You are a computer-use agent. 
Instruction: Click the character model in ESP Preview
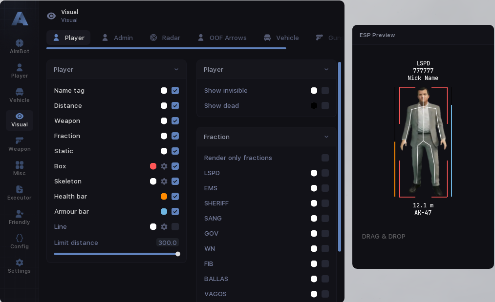tap(423, 141)
